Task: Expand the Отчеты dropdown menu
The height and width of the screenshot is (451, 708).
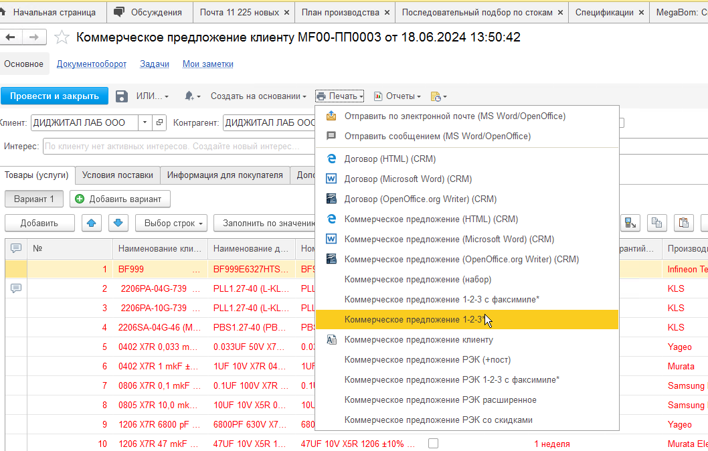Action: pos(397,96)
